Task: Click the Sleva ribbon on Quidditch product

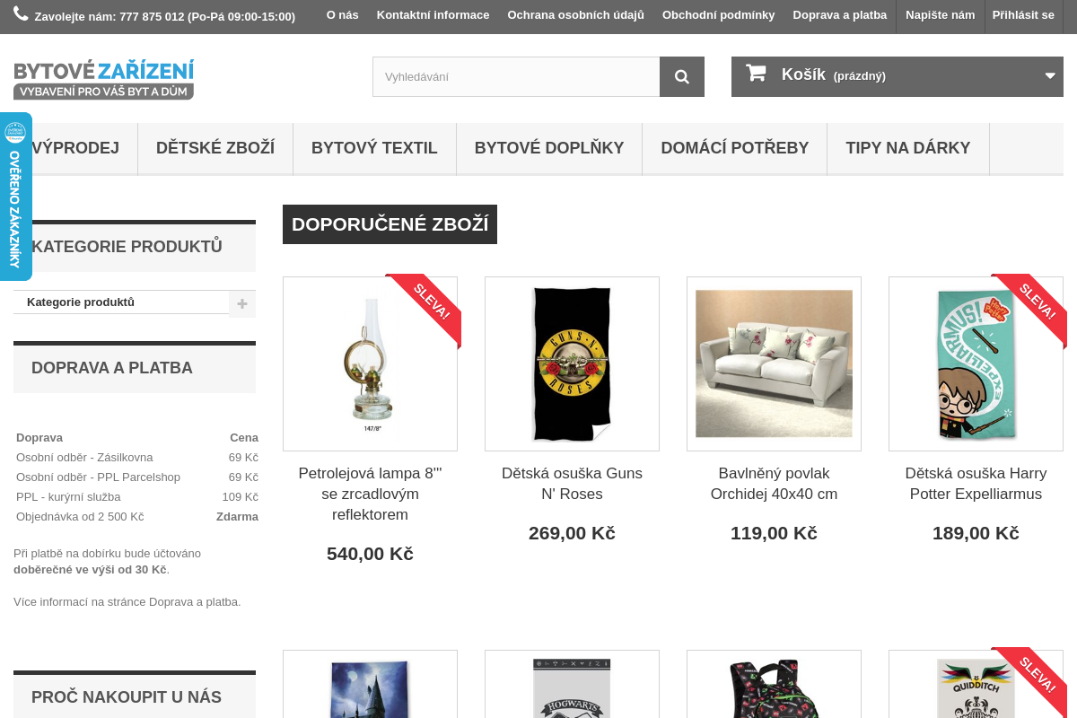Action: 1031,682
